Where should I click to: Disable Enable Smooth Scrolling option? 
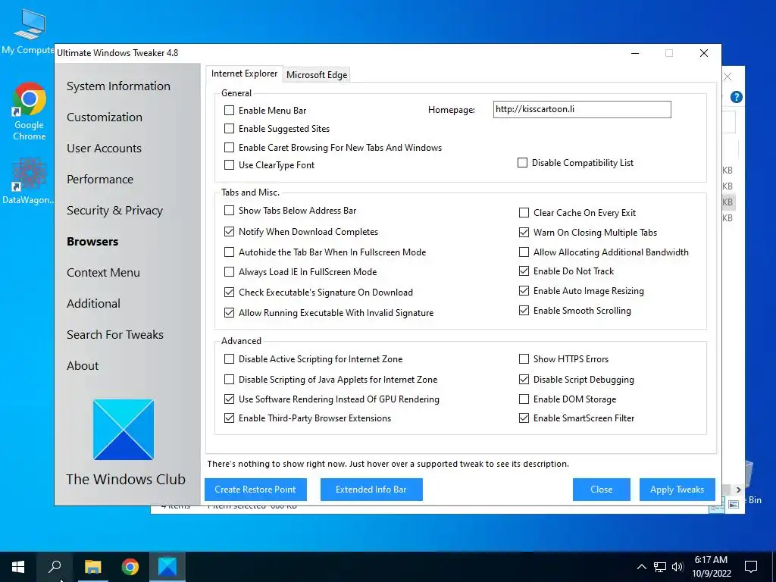point(524,310)
